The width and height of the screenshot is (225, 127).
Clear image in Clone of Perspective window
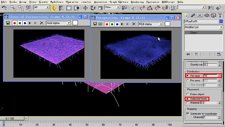[x=42, y=23]
